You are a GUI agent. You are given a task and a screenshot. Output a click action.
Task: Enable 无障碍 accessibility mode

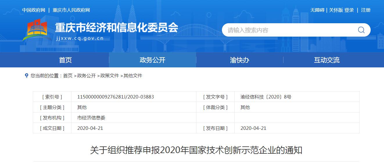[317, 10]
